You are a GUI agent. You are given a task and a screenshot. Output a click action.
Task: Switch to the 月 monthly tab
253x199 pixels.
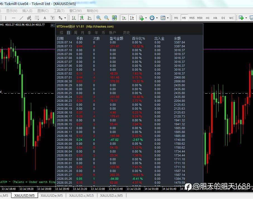click(x=83, y=33)
